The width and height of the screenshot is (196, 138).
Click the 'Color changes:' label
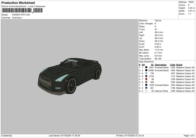[x=146, y=23]
